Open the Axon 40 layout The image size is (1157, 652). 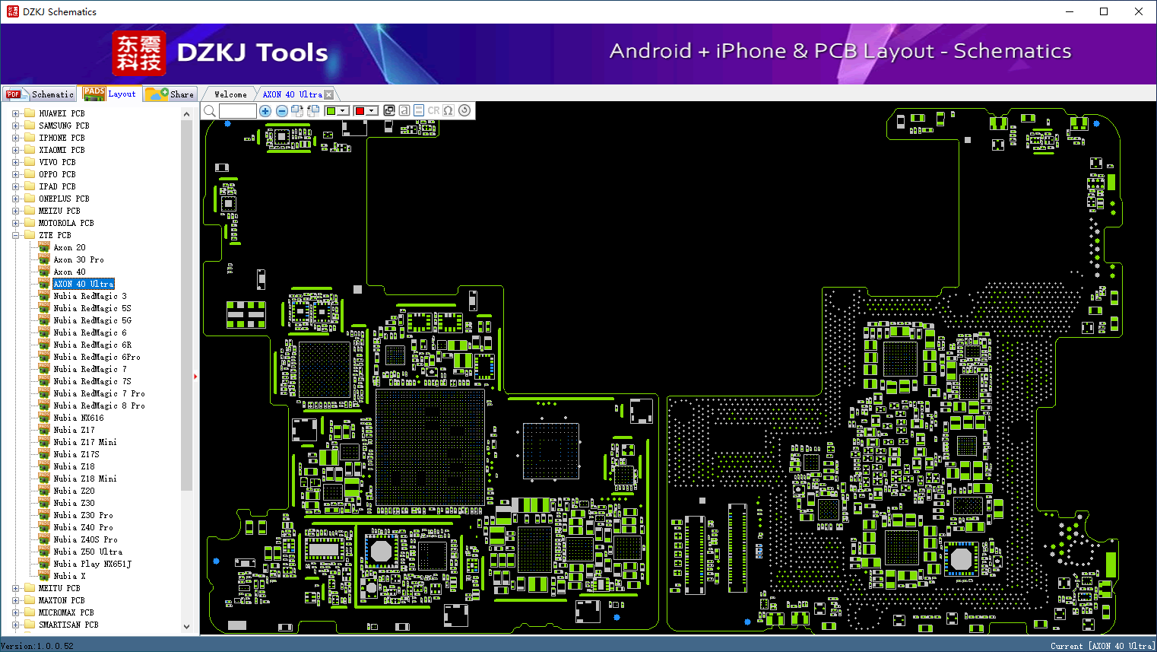69,272
